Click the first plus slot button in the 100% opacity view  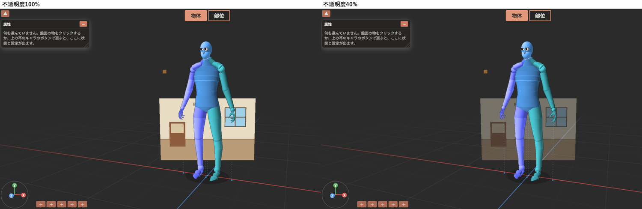(x=41, y=204)
